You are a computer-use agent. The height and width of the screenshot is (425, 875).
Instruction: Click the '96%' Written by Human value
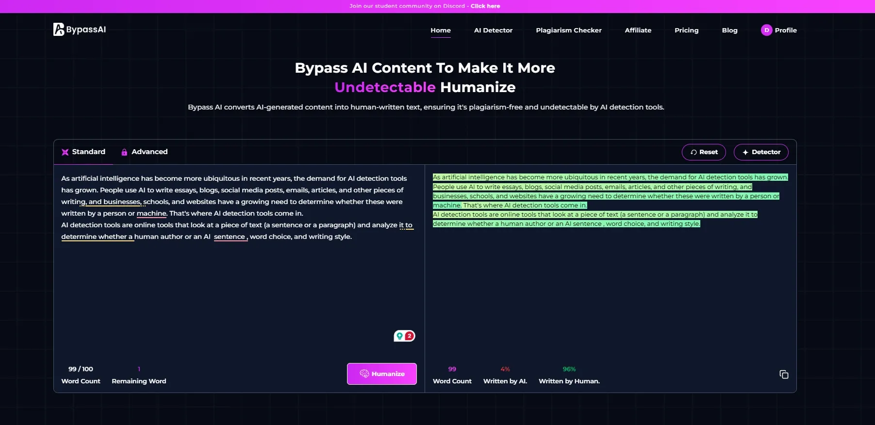click(569, 369)
